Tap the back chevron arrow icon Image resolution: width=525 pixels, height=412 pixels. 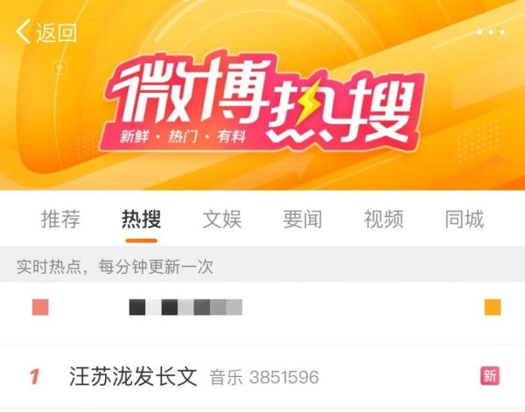click(x=23, y=31)
